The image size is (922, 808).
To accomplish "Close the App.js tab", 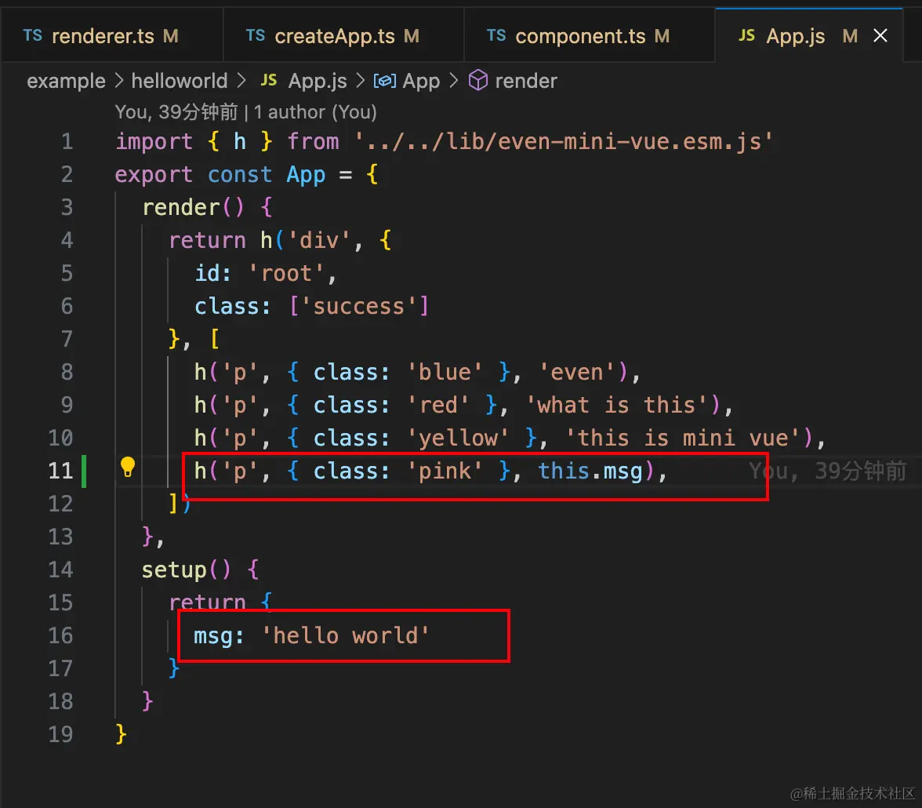I will coord(880,36).
